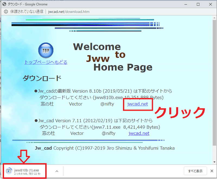Image resolution: width=217 pixels, height=179 pixels.
Task: Maximize the Chrome download window
Action: point(198,4)
